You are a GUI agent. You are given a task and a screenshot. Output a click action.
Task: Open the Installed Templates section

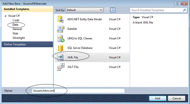click(16, 9)
